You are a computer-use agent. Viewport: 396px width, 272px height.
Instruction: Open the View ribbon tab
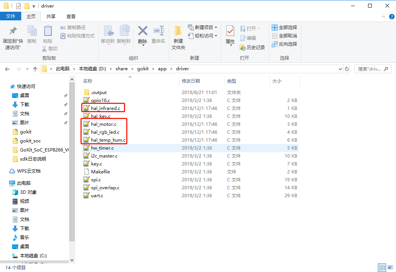pos(71,17)
